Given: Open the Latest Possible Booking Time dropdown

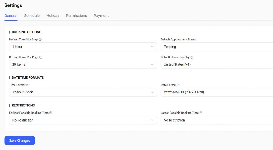Looking at the screenshot, I should click(216, 120).
